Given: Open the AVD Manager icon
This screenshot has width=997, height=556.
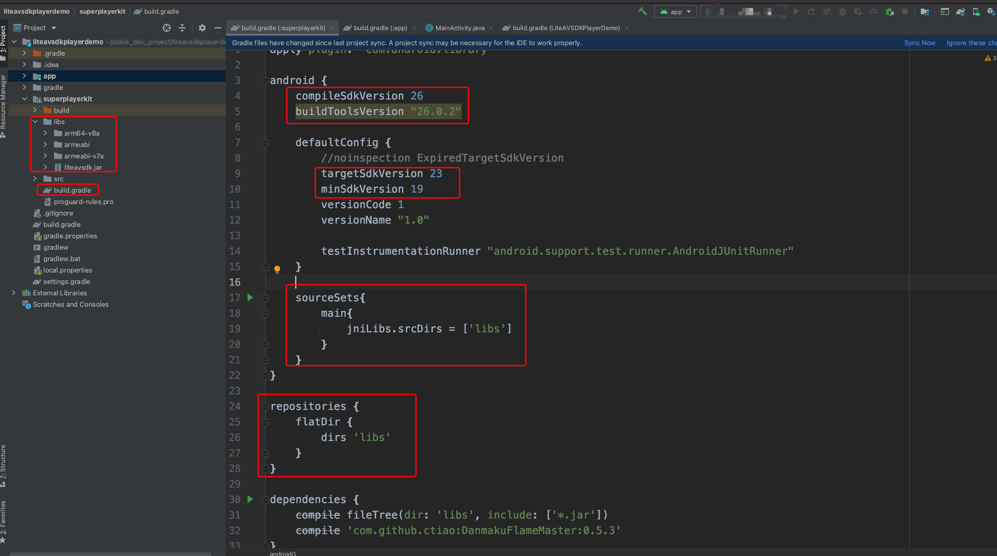Looking at the screenshot, I should tap(976, 11).
